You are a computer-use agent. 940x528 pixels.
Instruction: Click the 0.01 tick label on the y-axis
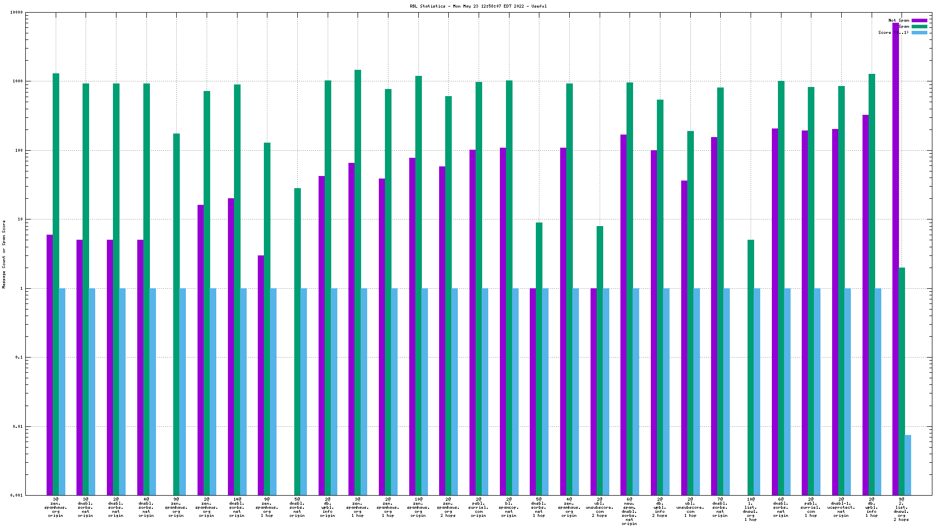pos(18,427)
